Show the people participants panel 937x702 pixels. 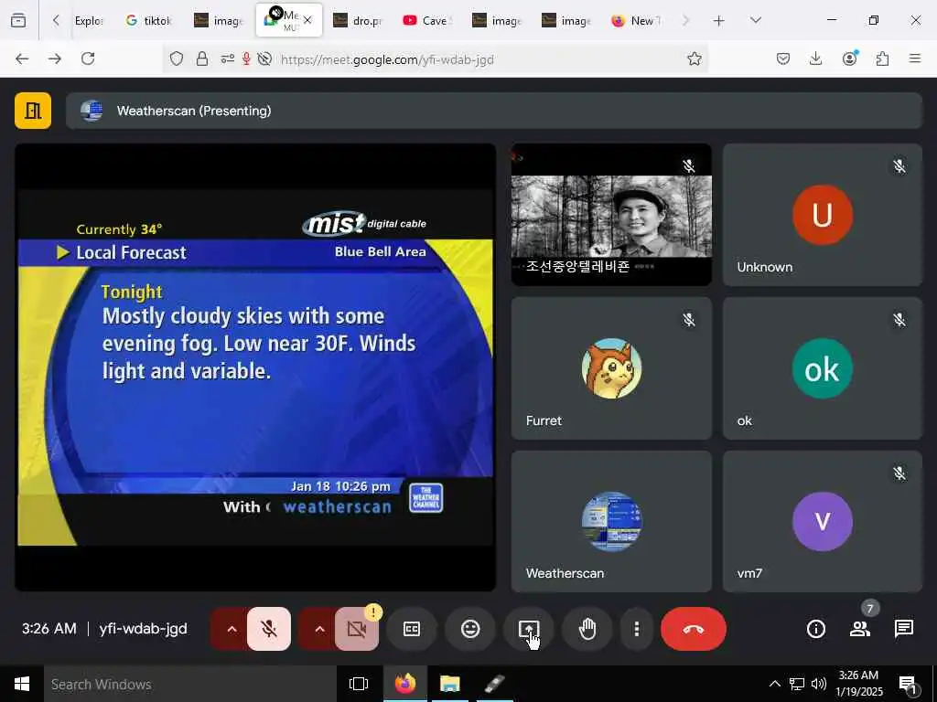pos(860,629)
